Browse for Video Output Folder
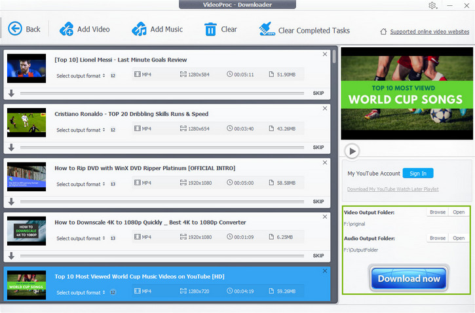475x313 pixels. (x=438, y=212)
